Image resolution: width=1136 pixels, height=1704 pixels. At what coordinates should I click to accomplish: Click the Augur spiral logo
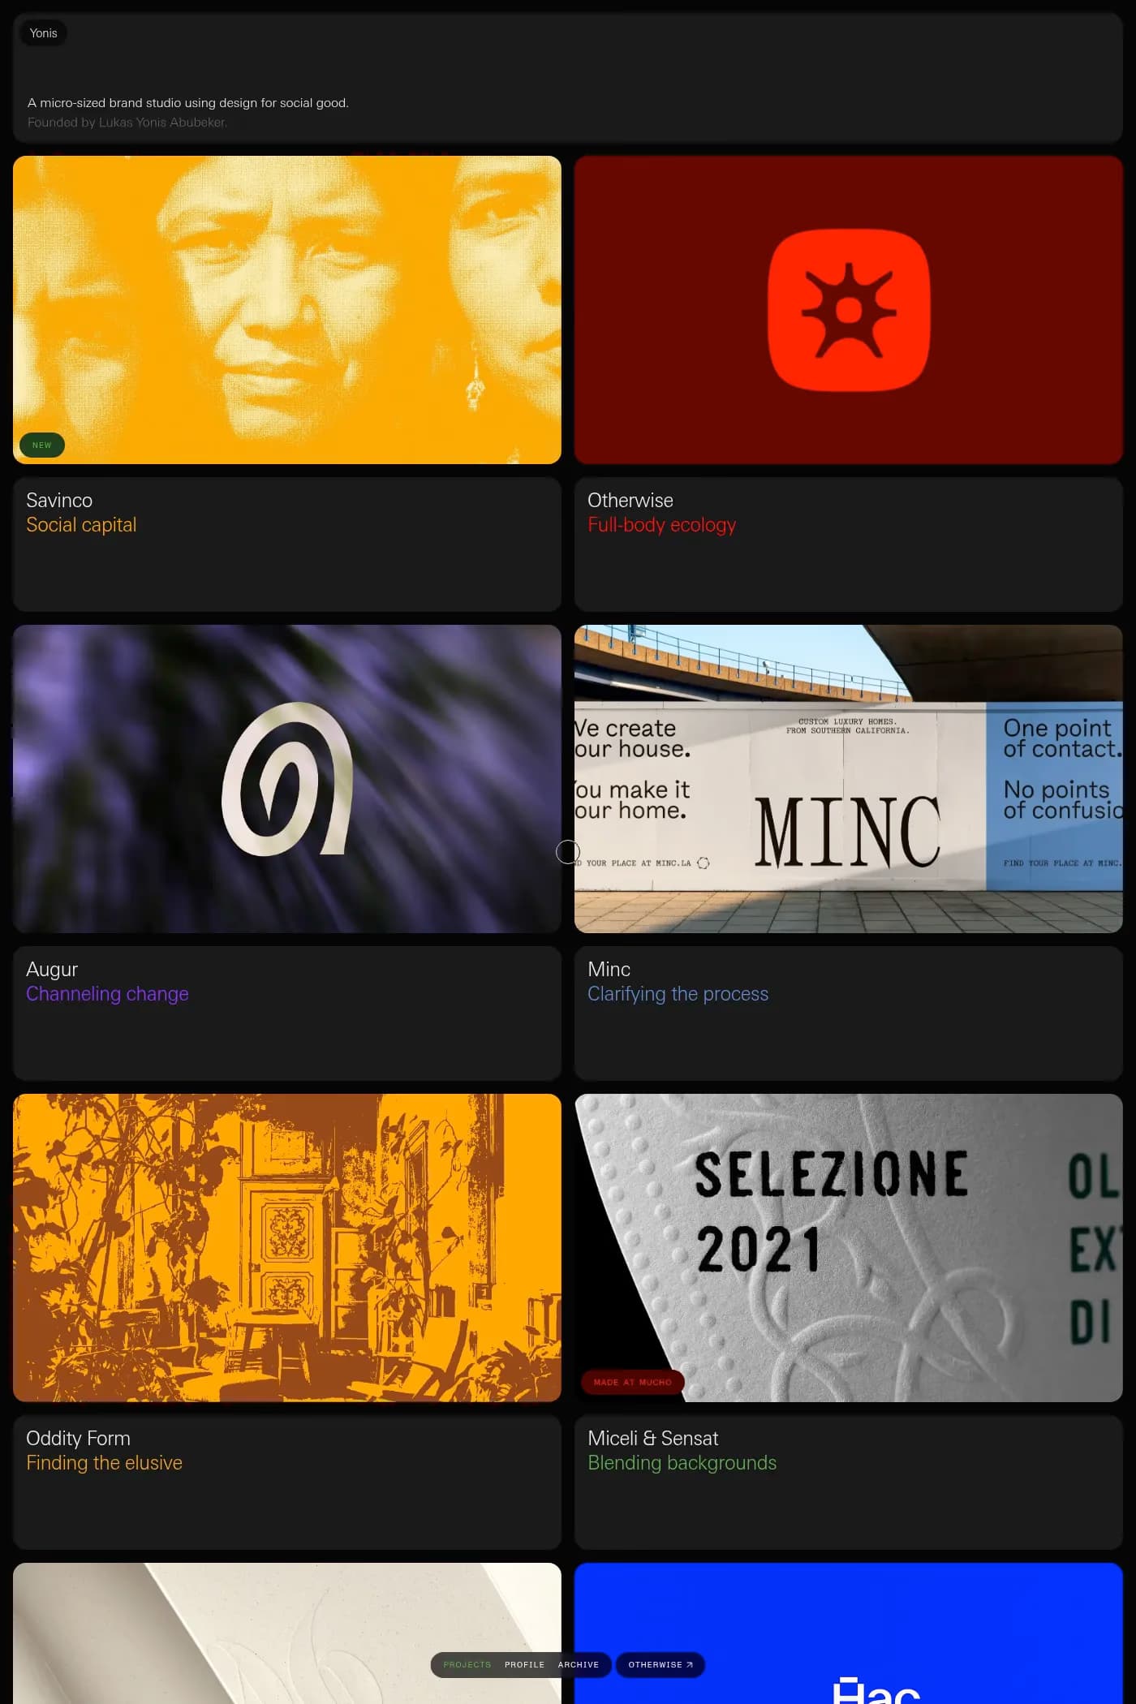click(287, 779)
